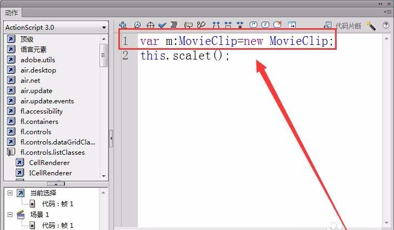This screenshot has height=230, width=394.
Task: Select 代码：帧 1 under 场景 1
Action: 57,226
